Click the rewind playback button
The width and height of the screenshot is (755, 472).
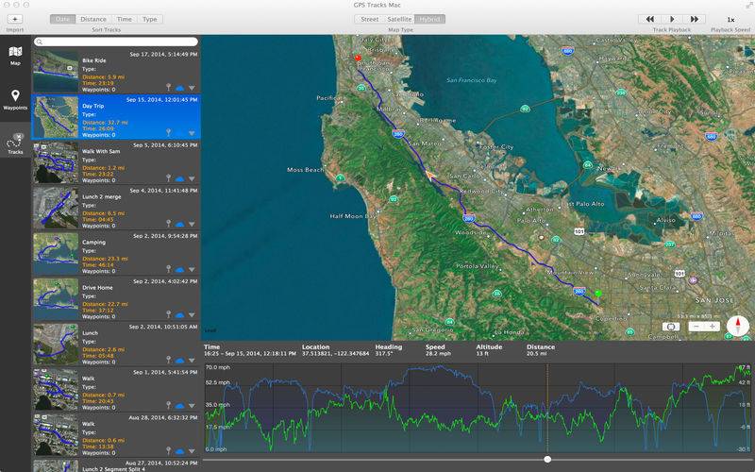(649, 19)
